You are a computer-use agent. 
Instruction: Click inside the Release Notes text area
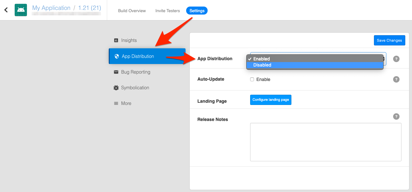(x=326, y=142)
